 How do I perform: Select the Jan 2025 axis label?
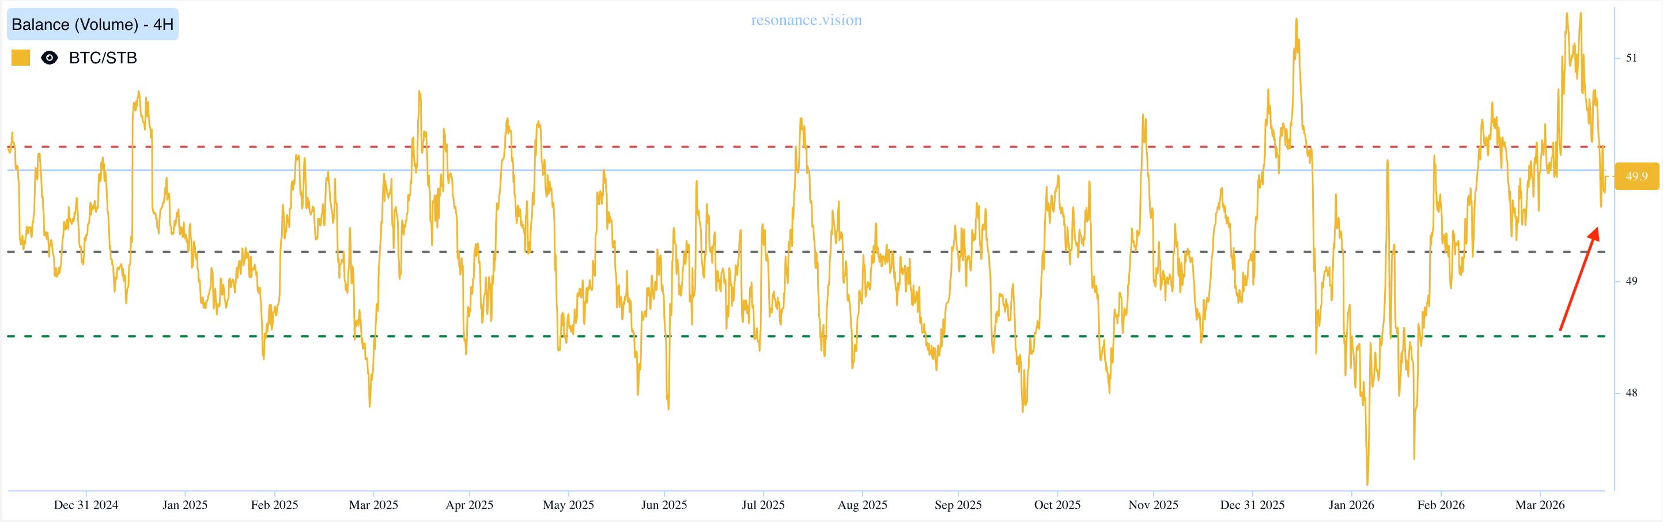point(184,505)
